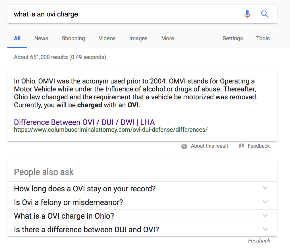Click the question mark About this result icon
The height and width of the screenshot is (251, 290).
point(184,146)
